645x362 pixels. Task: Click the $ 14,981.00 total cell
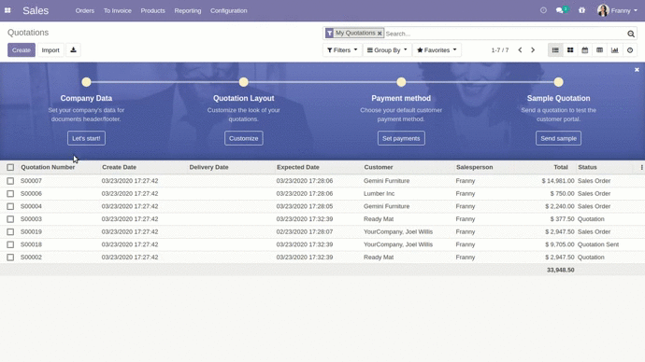[558, 181]
